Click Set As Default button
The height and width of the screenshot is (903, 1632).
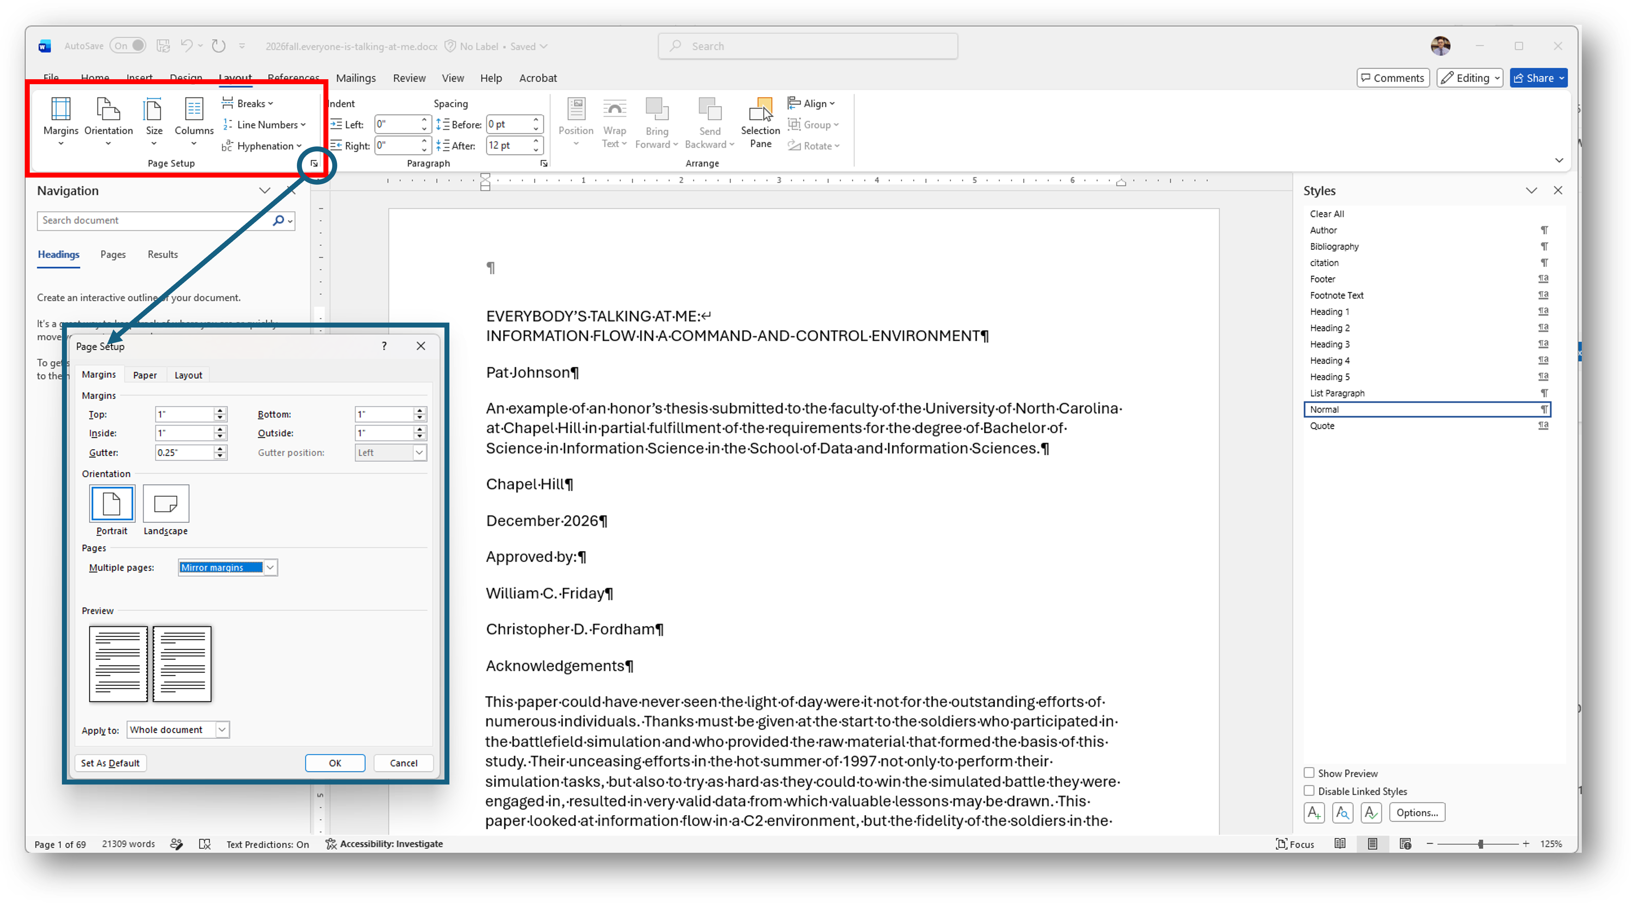coord(110,763)
